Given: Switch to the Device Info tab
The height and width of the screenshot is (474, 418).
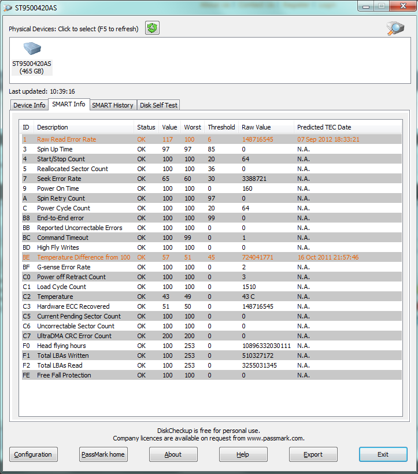Looking at the screenshot, I should 29,105.
